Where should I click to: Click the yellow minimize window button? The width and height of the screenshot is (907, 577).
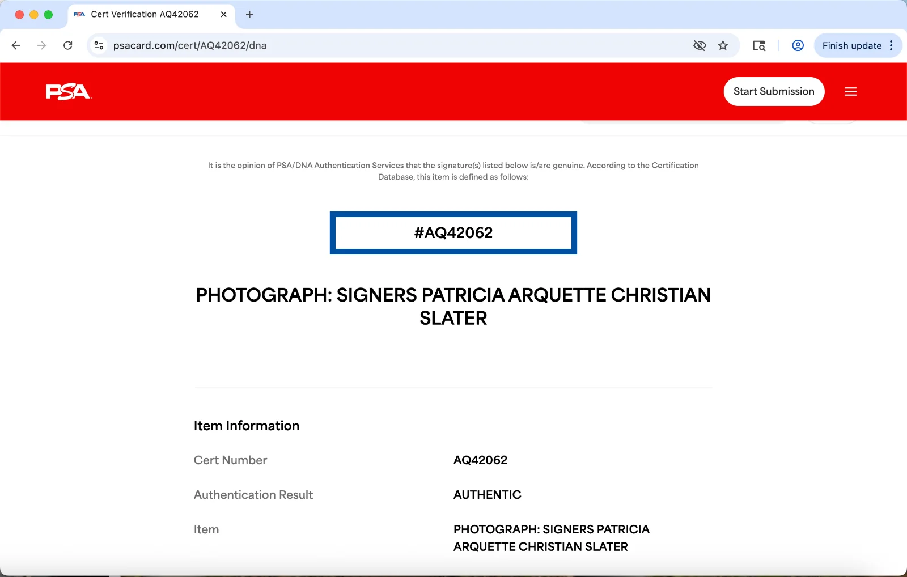[34, 15]
